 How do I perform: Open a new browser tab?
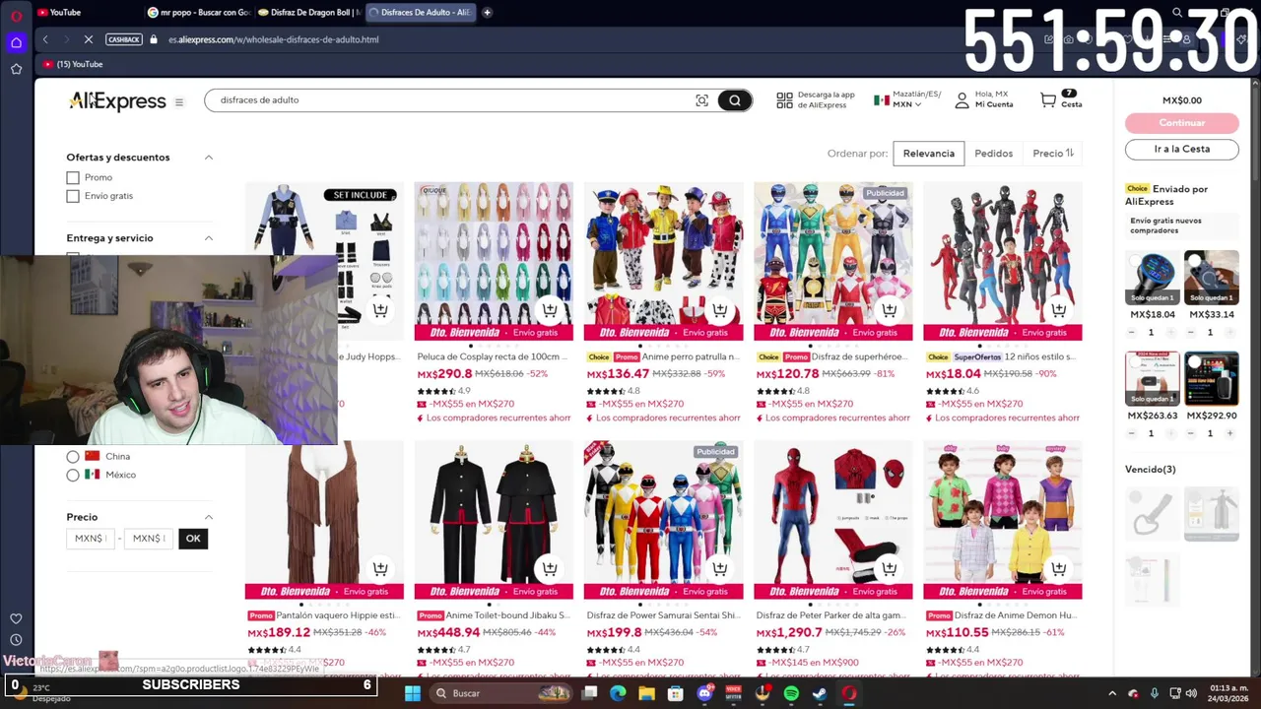(487, 13)
